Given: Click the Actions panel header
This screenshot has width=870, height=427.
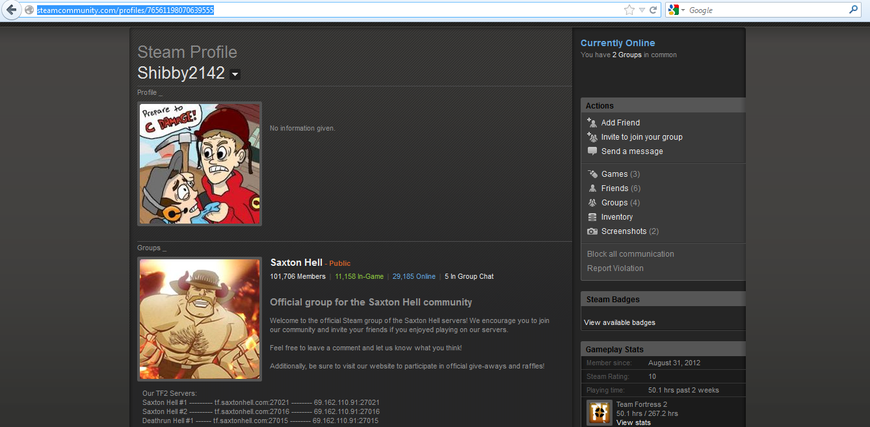Looking at the screenshot, I should tap(663, 105).
